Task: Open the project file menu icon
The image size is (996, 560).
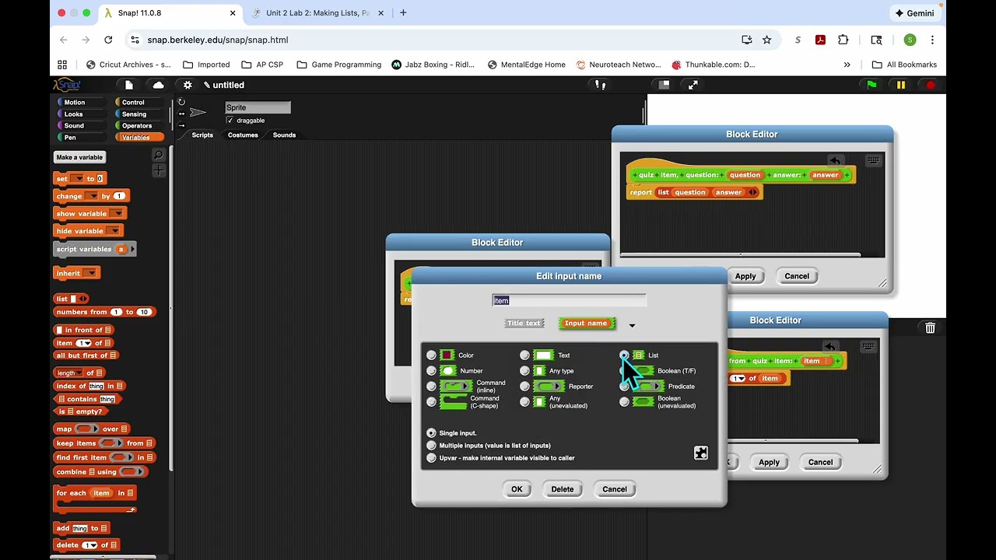Action: coord(129,85)
